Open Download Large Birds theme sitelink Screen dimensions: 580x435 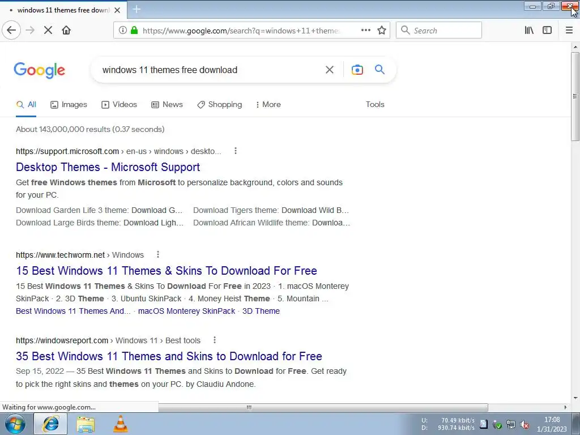tap(100, 223)
